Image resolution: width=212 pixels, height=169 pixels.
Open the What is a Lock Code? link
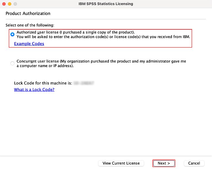click(x=34, y=89)
